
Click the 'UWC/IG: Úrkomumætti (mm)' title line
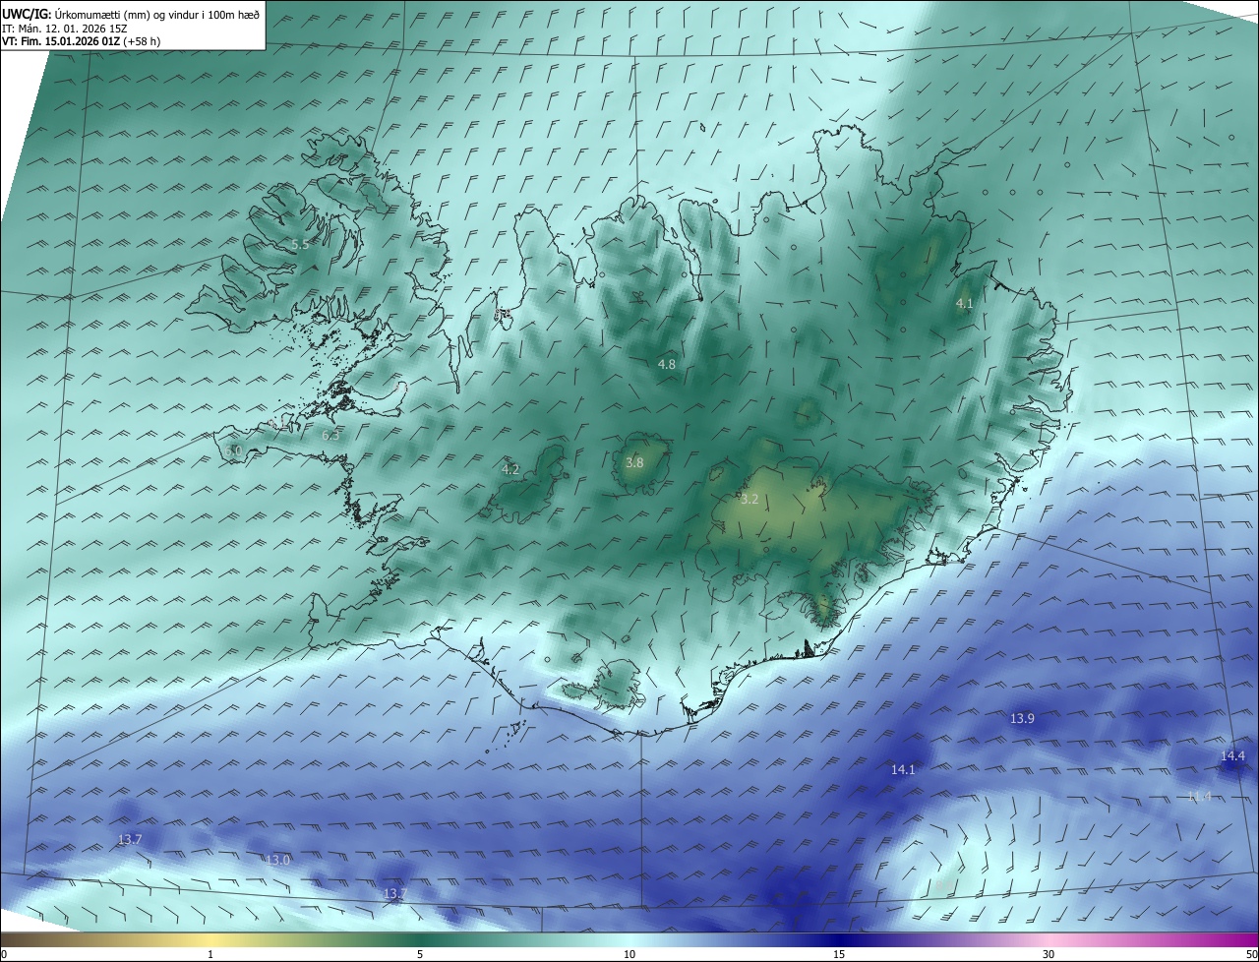131,14
